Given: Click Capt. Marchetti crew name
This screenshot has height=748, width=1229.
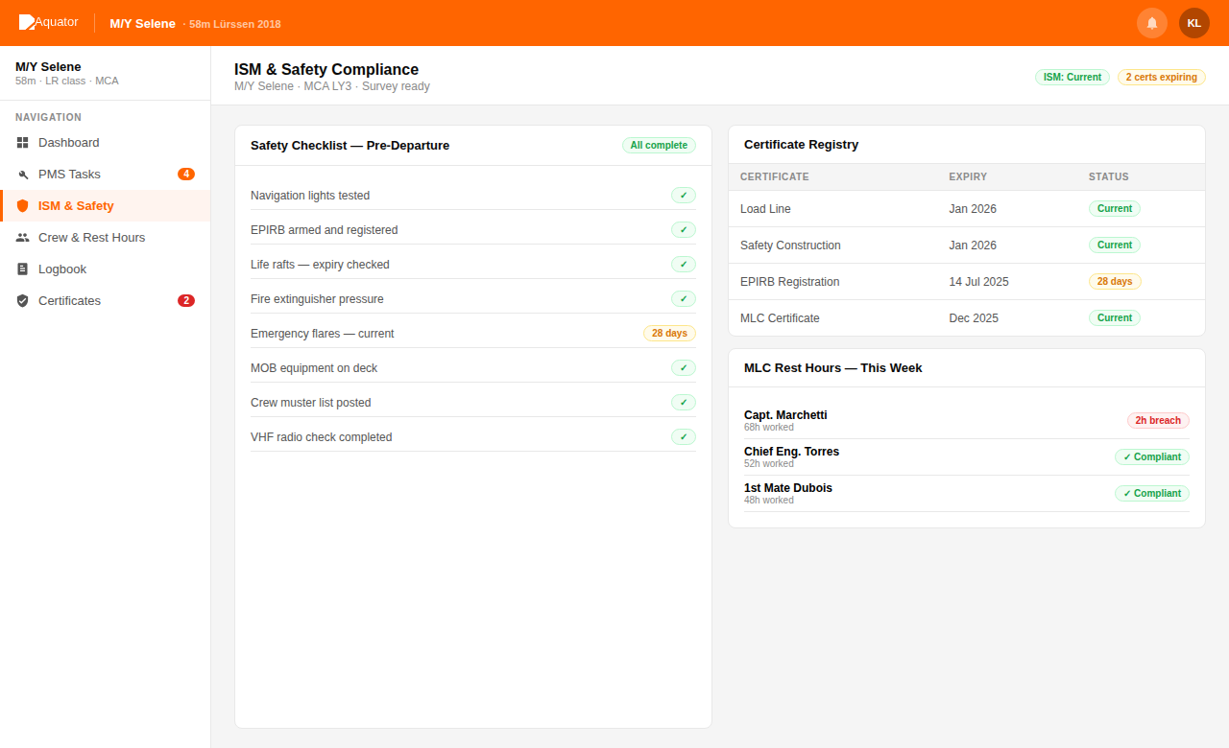Looking at the screenshot, I should tap(785, 415).
